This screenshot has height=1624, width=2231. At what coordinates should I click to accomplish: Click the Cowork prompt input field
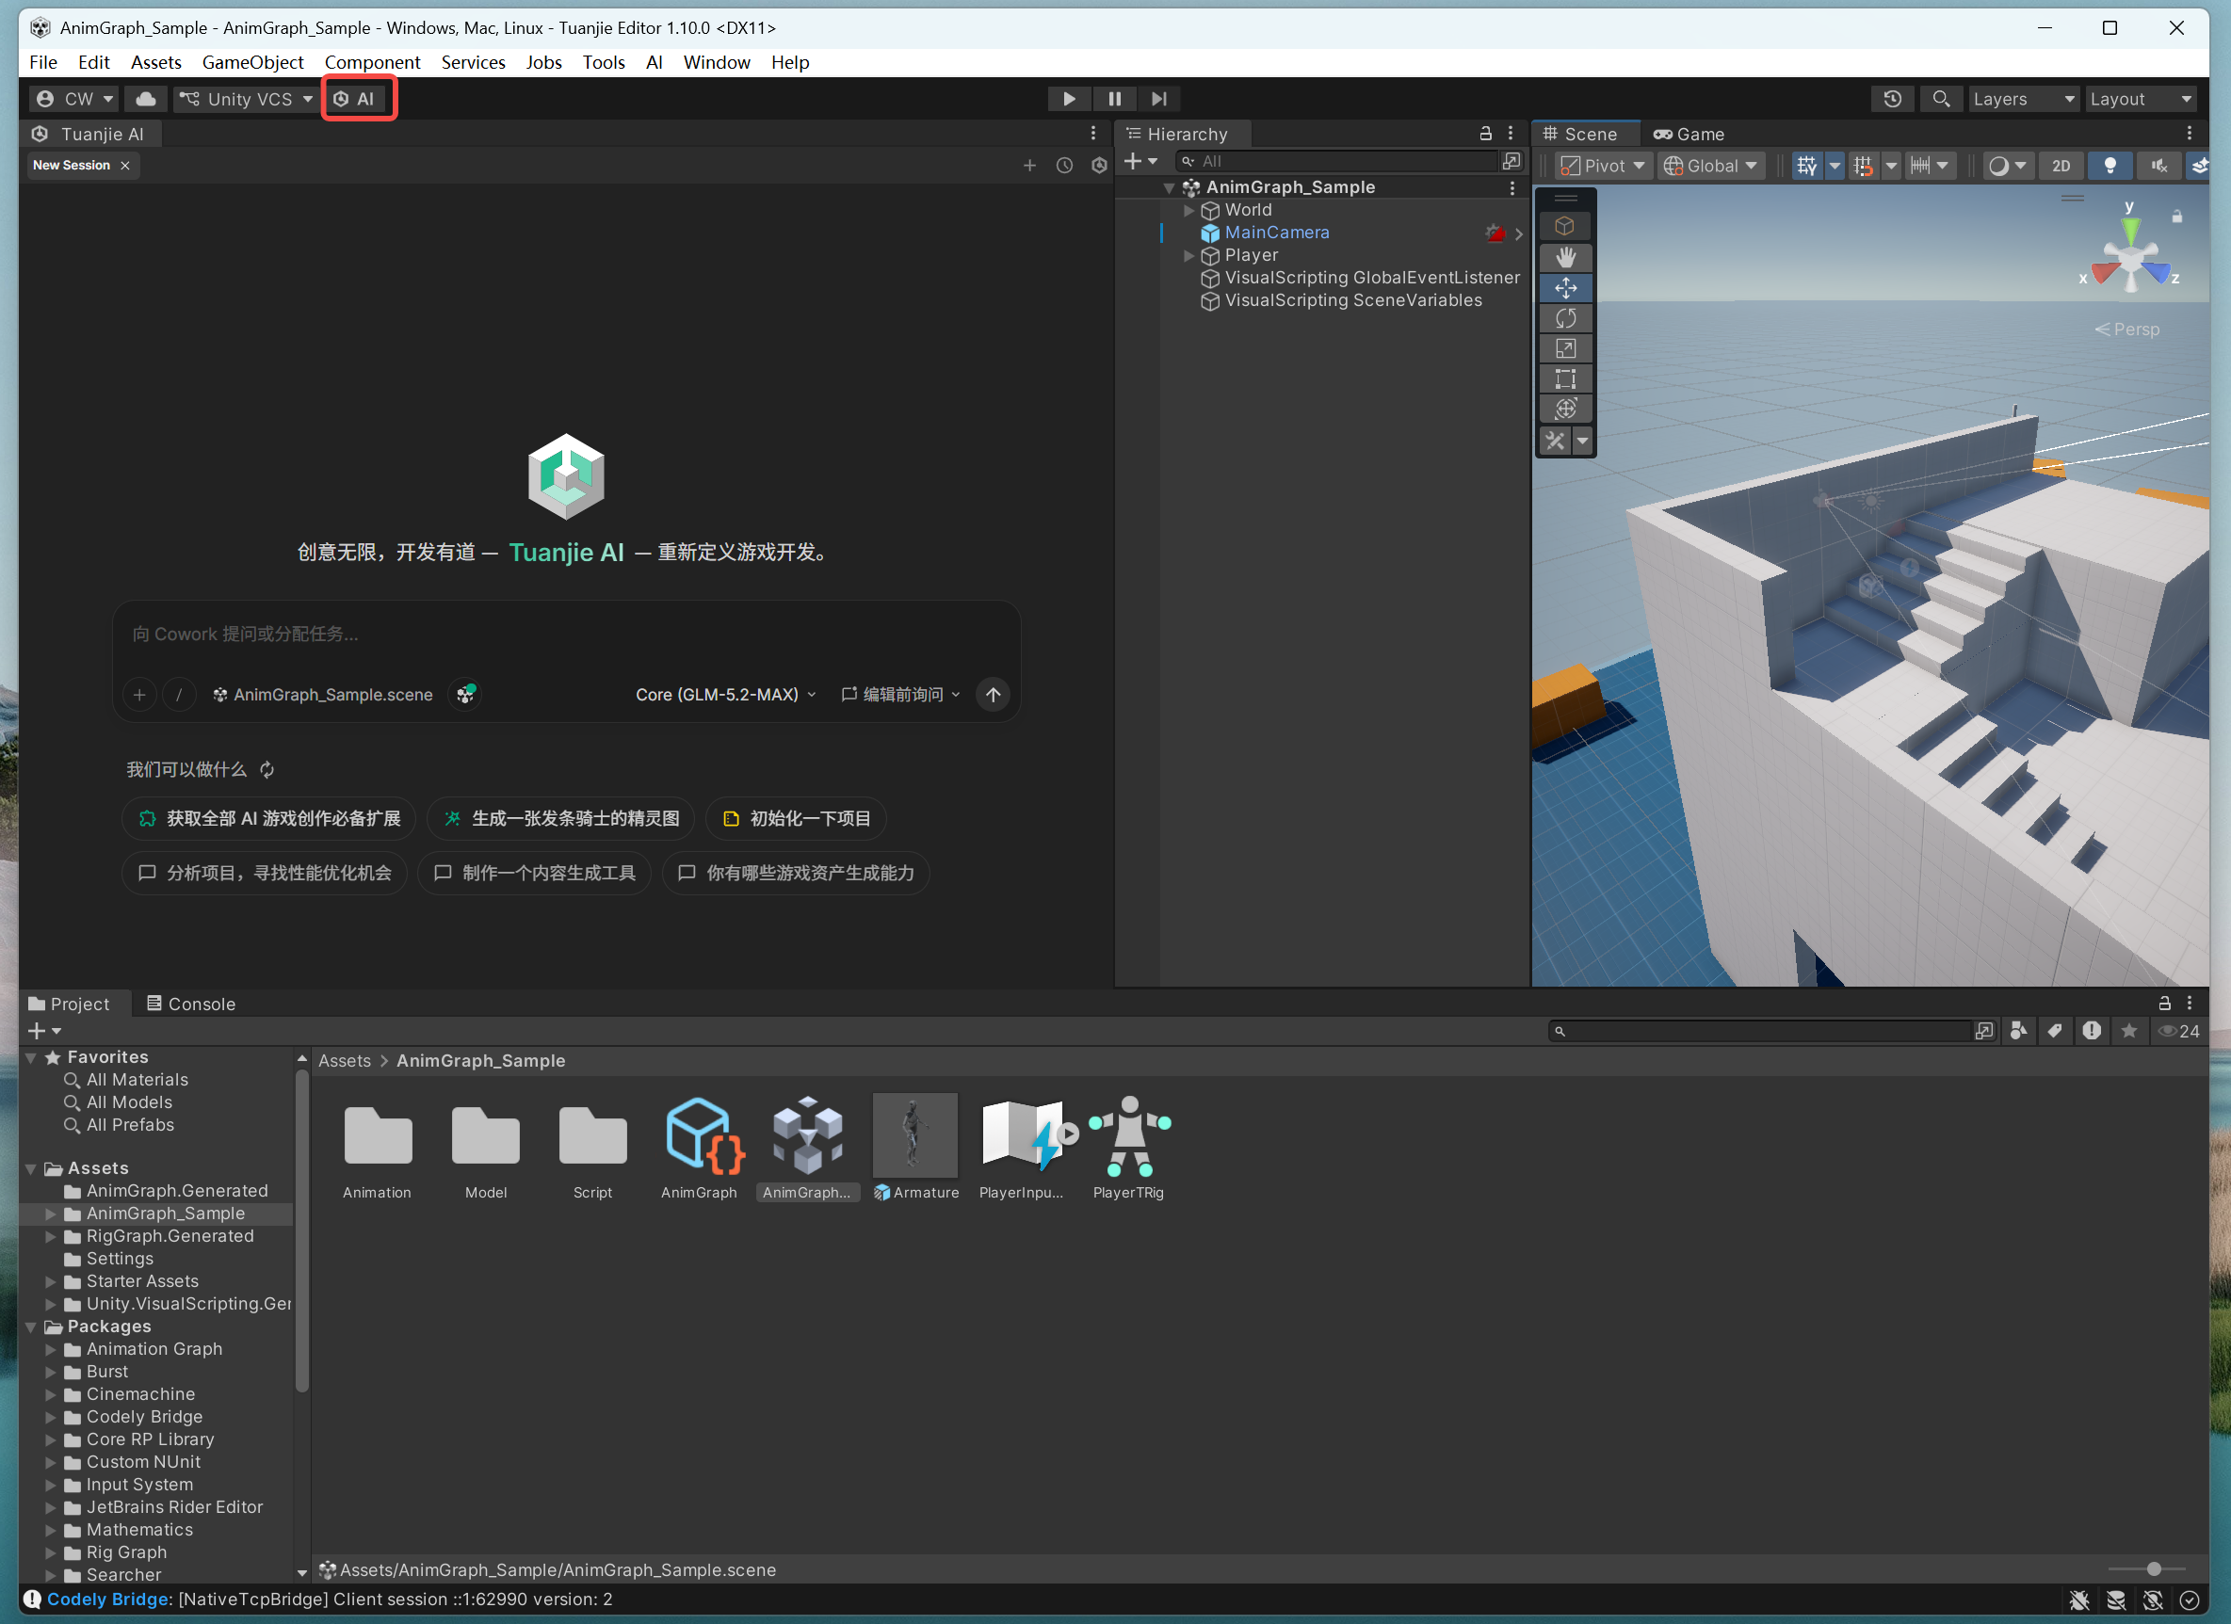567,635
